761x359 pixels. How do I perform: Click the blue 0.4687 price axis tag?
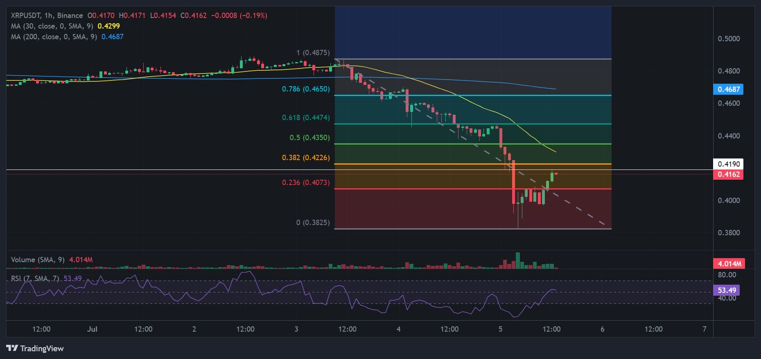tap(728, 89)
